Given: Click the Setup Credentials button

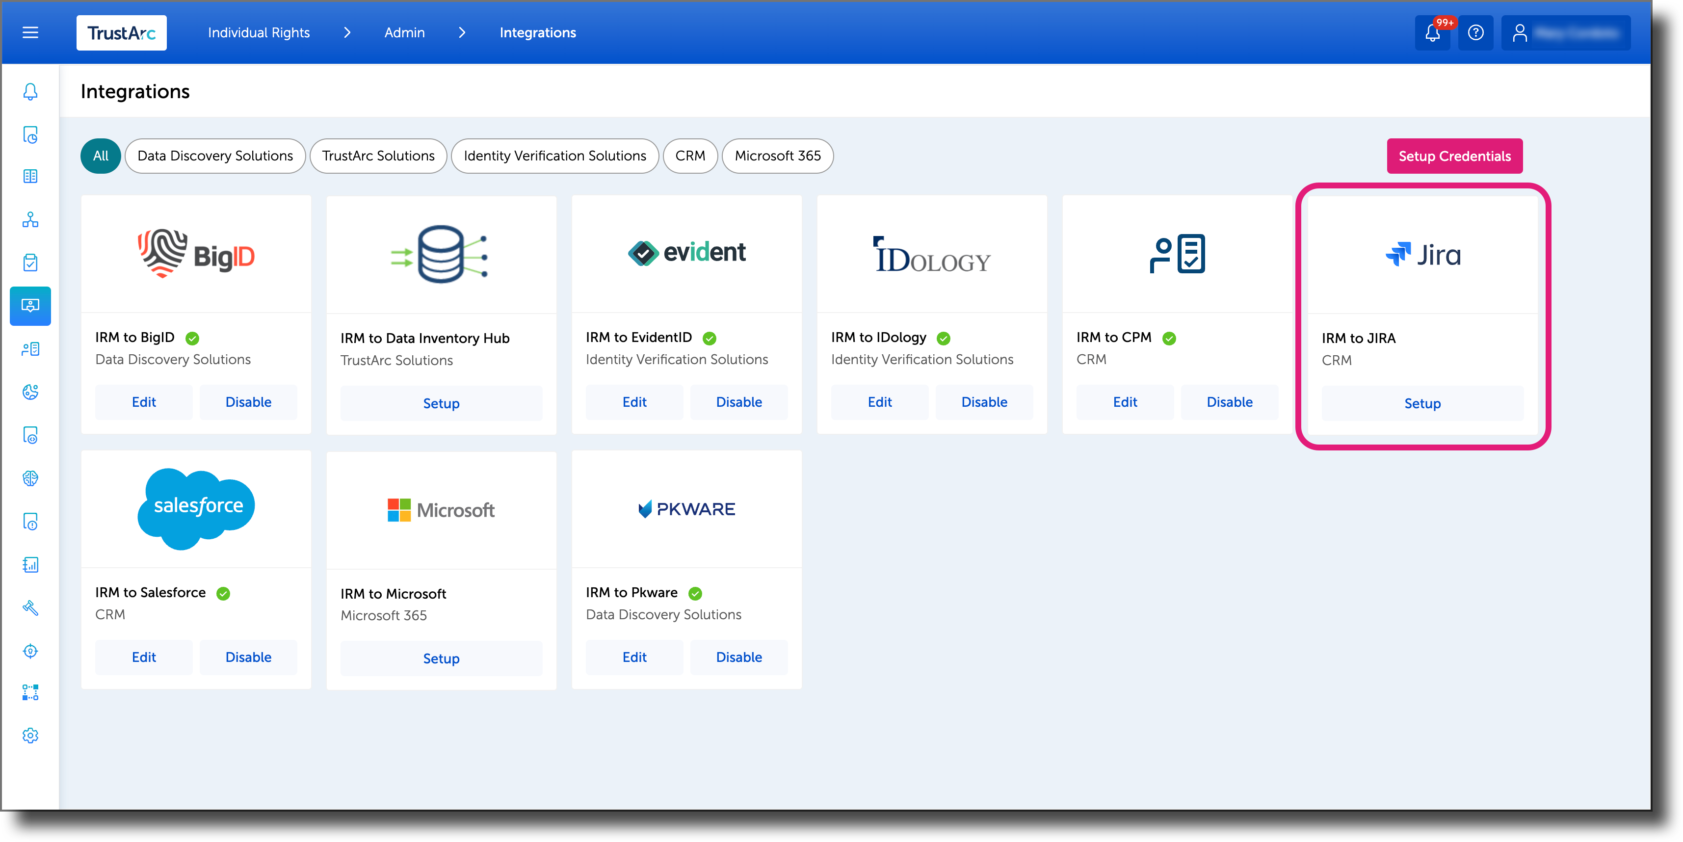Looking at the screenshot, I should click(x=1454, y=156).
